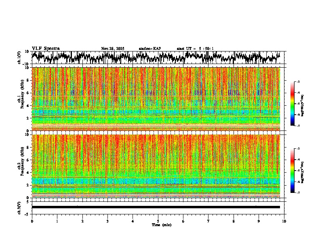
Task: Click the ch.3 solid black trace bar
Action: pos(156,207)
